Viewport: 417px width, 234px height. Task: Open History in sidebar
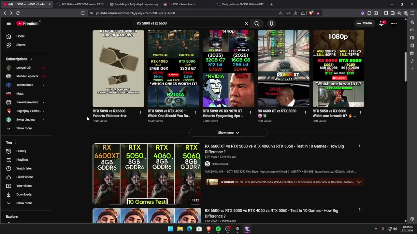point(21,151)
